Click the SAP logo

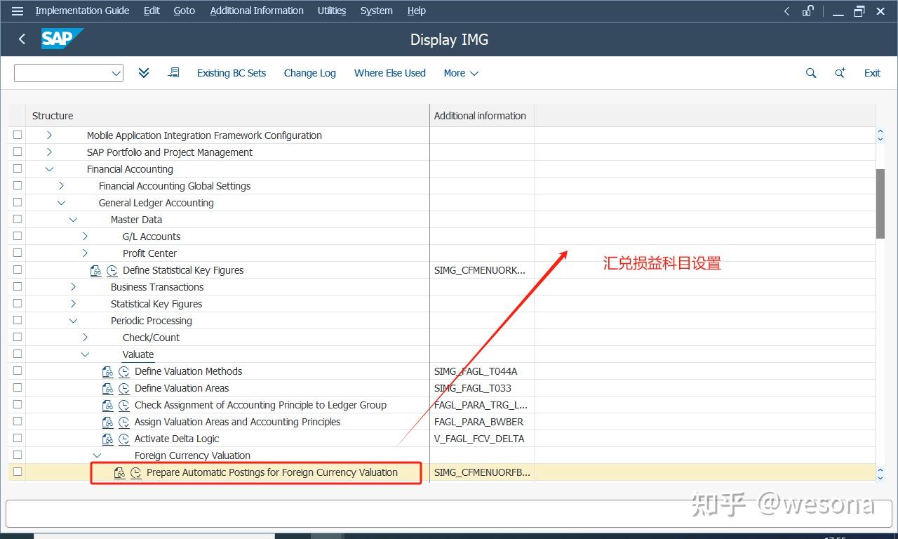pyautogui.click(x=62, y=39)
